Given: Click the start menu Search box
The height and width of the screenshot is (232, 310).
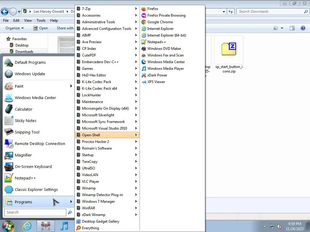Looking at the screenshot, I should [x=35, y=212].
